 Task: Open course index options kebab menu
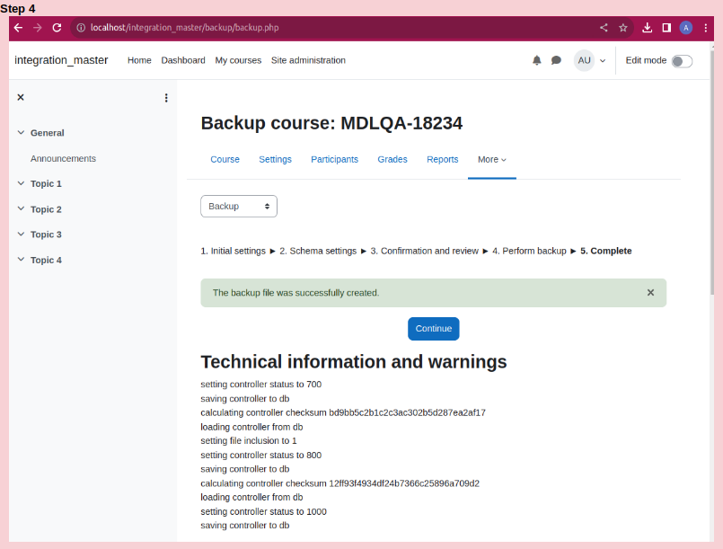pyautogui.click(x=166, y=98)
